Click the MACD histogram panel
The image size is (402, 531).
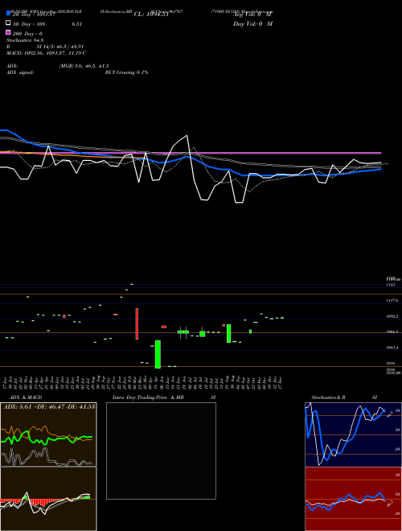(48, 499)
